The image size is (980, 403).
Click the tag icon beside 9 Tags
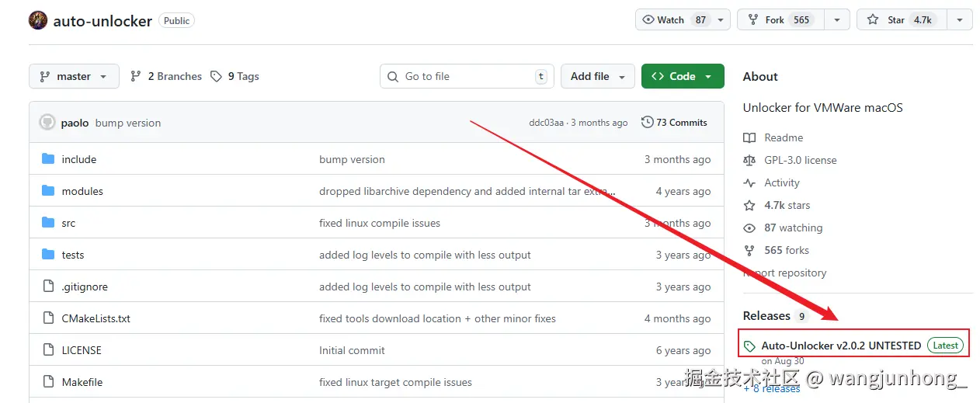pos(217,76)
